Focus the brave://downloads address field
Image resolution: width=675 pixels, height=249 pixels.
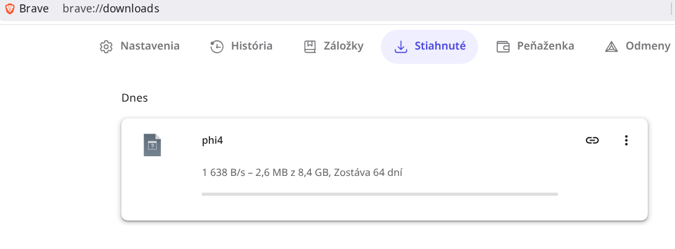(x=111, y=9)
